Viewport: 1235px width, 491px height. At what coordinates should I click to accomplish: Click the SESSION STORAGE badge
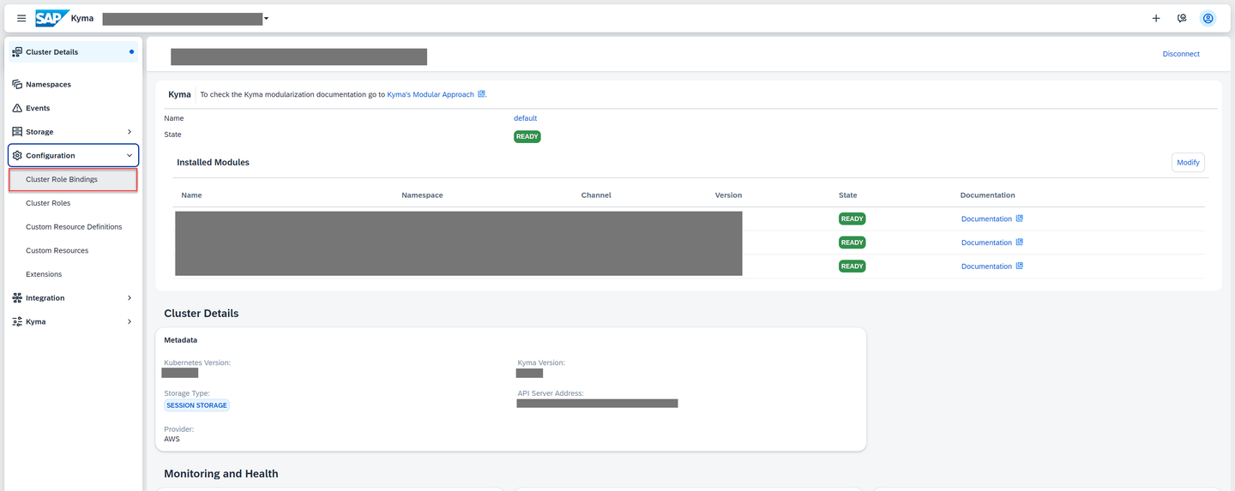coord(197,405)
